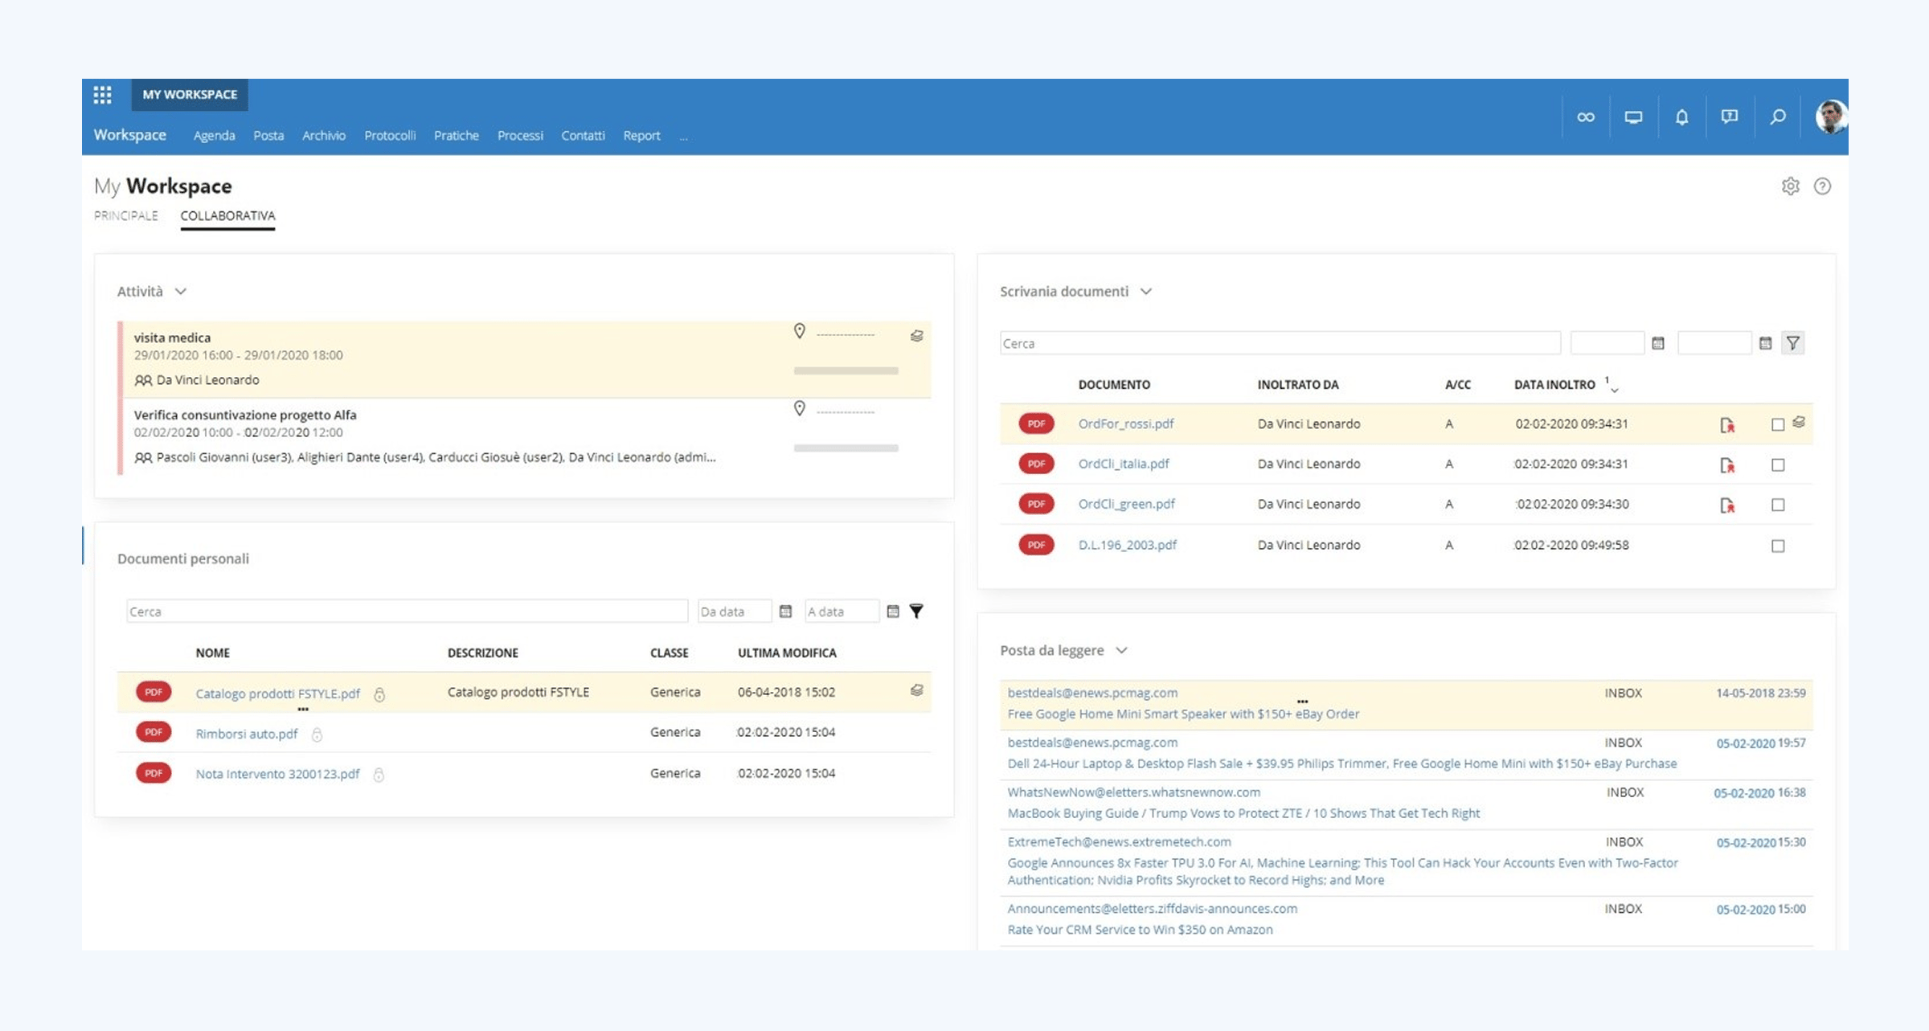Click signed-document icon on OrdCli_green.pdf row
This screenshot has height=1031, width=1929.
1726,505
